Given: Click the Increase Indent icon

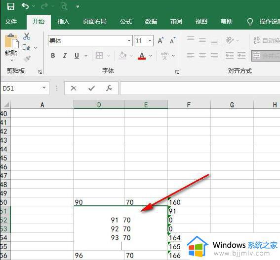Looking at the screenshot, I should pyautogui.click(x=241, y=56).
